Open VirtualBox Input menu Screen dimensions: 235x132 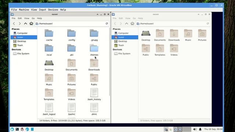tap(43, 10)
